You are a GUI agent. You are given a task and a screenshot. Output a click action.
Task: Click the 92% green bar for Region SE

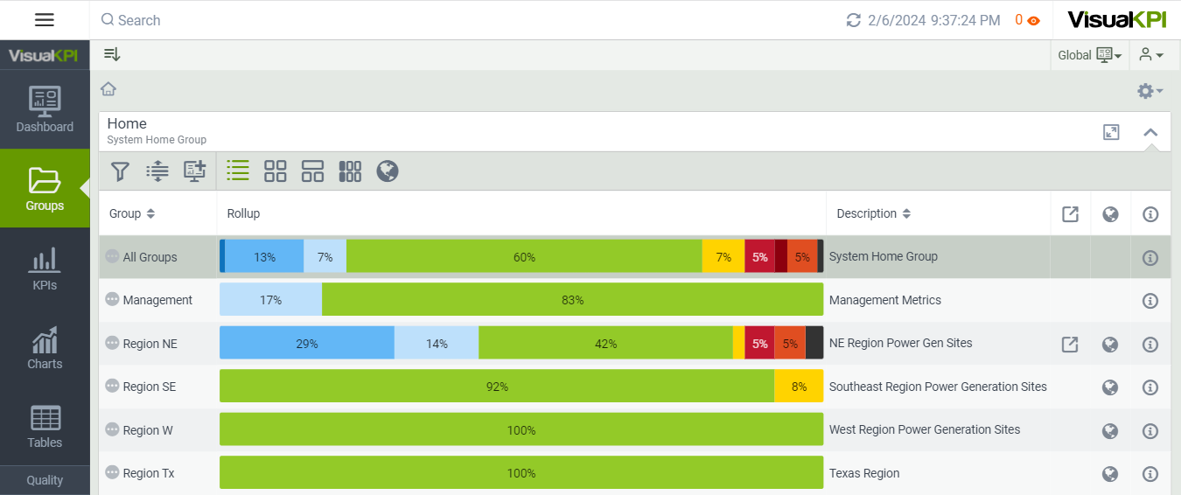(497, 387)
